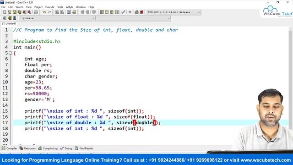Click the Delete profiling information icon

click(x=141, y=12)
